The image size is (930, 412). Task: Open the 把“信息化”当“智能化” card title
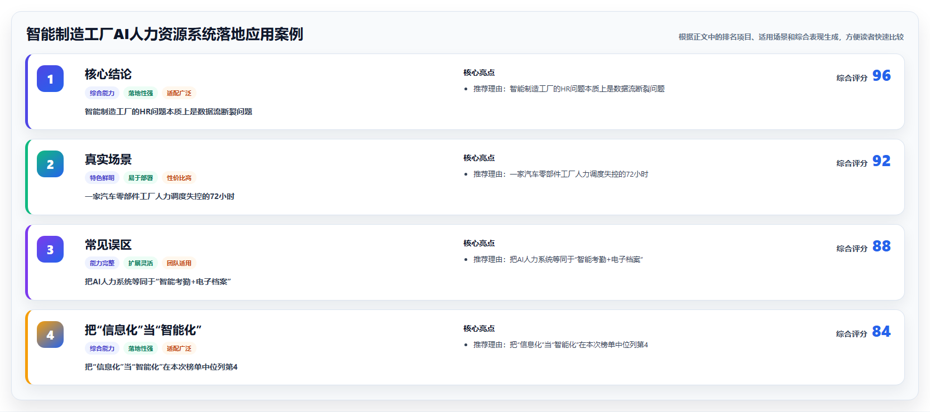coord(143,330)
